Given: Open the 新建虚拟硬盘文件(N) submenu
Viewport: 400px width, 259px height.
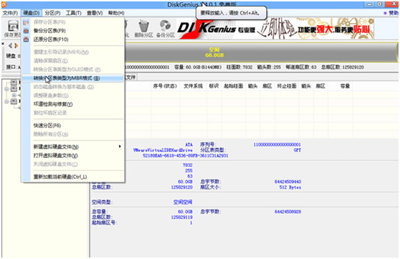Looking at the screenshot, I should (x=72, y=146).
